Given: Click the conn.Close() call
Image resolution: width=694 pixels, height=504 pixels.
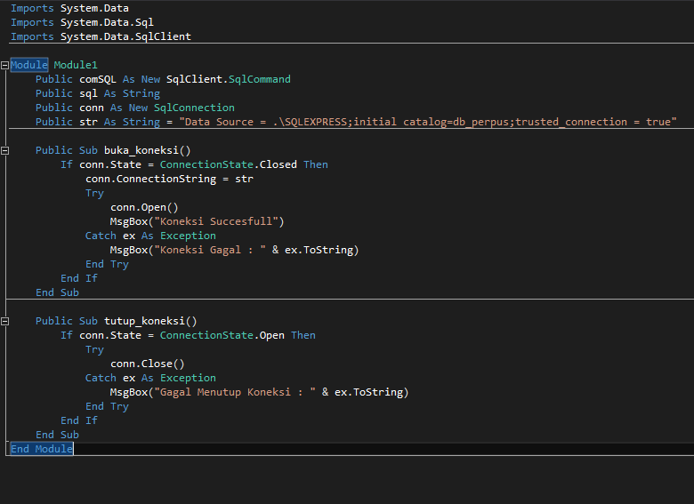Looking at the screenshot, I should [x=148, y=364].
